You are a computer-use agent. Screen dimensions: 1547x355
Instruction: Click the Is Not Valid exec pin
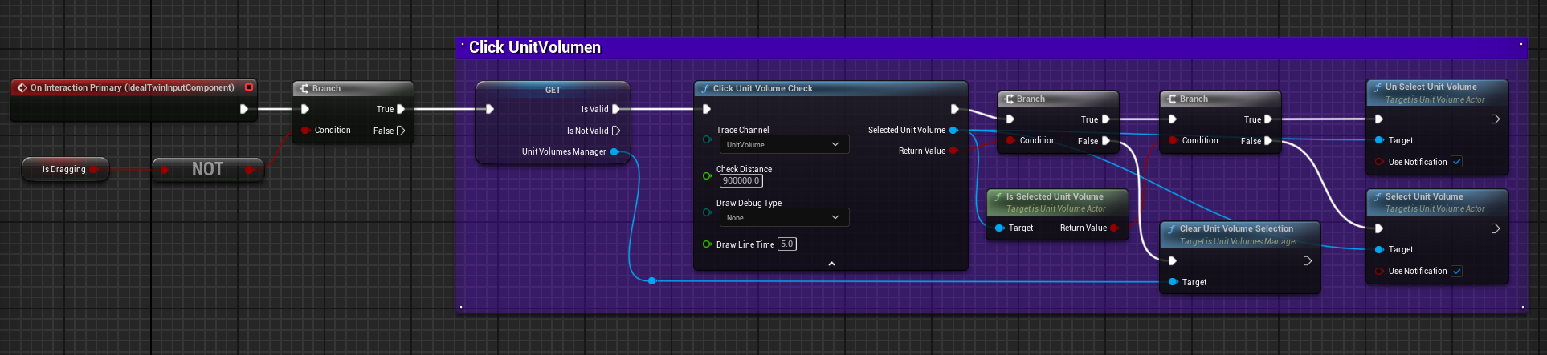tap(616, 131)
